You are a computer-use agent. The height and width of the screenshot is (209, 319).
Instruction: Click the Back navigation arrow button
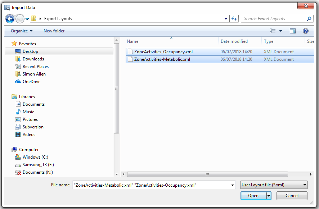[x=10, y=19]
